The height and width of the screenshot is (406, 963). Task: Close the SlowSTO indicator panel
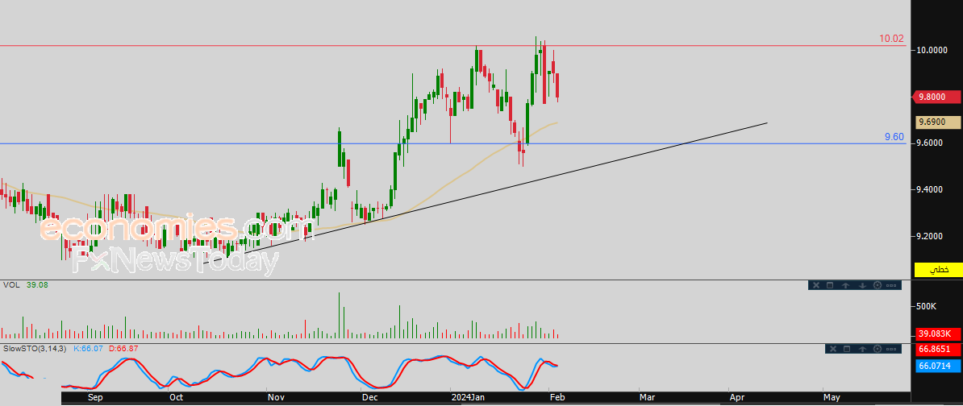[833, 349]
